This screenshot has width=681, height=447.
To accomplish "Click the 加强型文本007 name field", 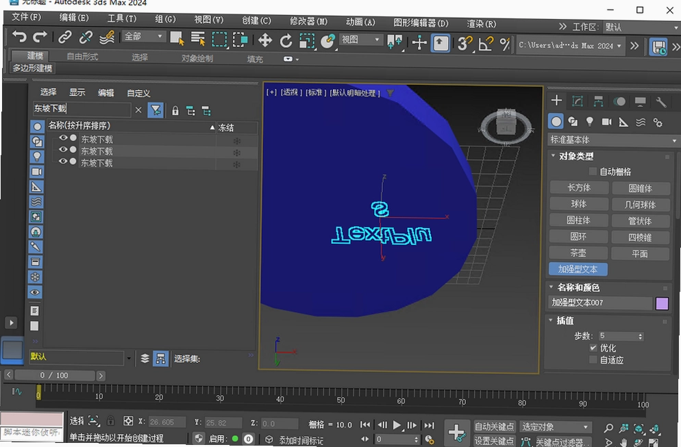I will (x=600, y=303).
